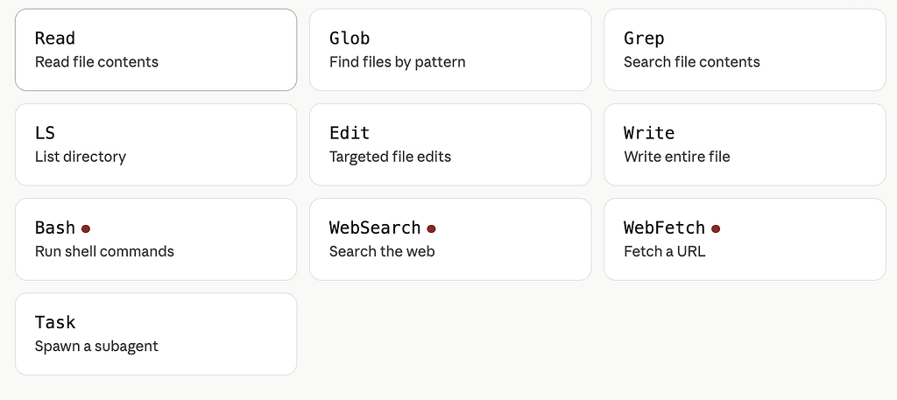Click the red dot beside WebSearch
The height and width of the screenshot is (400, 897).
431,228
